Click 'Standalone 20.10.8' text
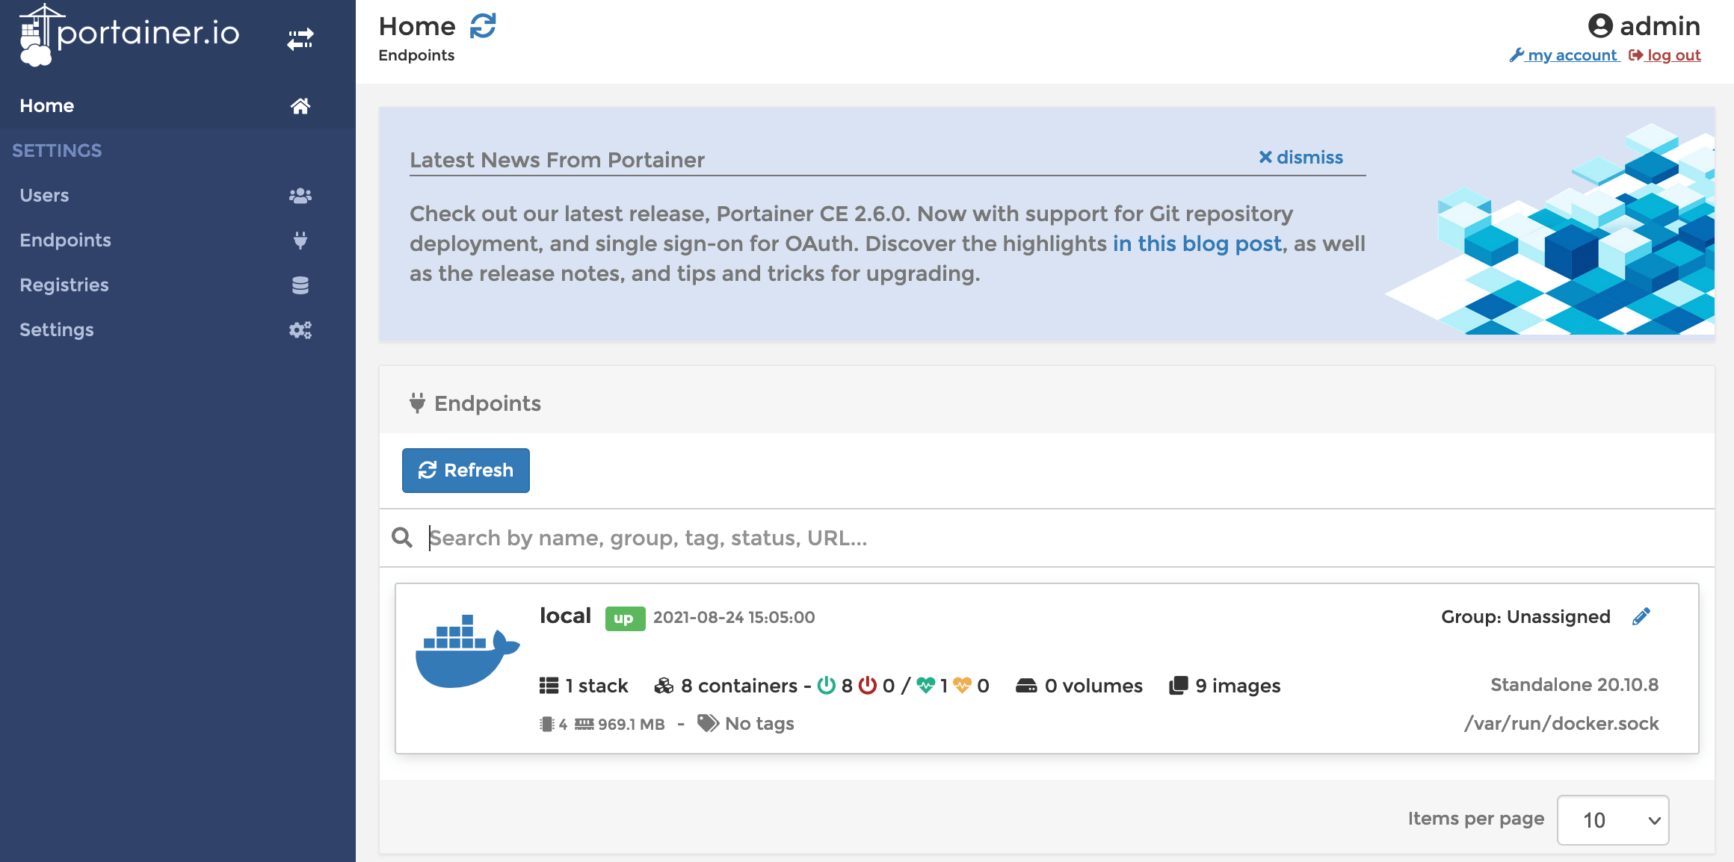This screenshot has height=862, width=1734. 1574,684
